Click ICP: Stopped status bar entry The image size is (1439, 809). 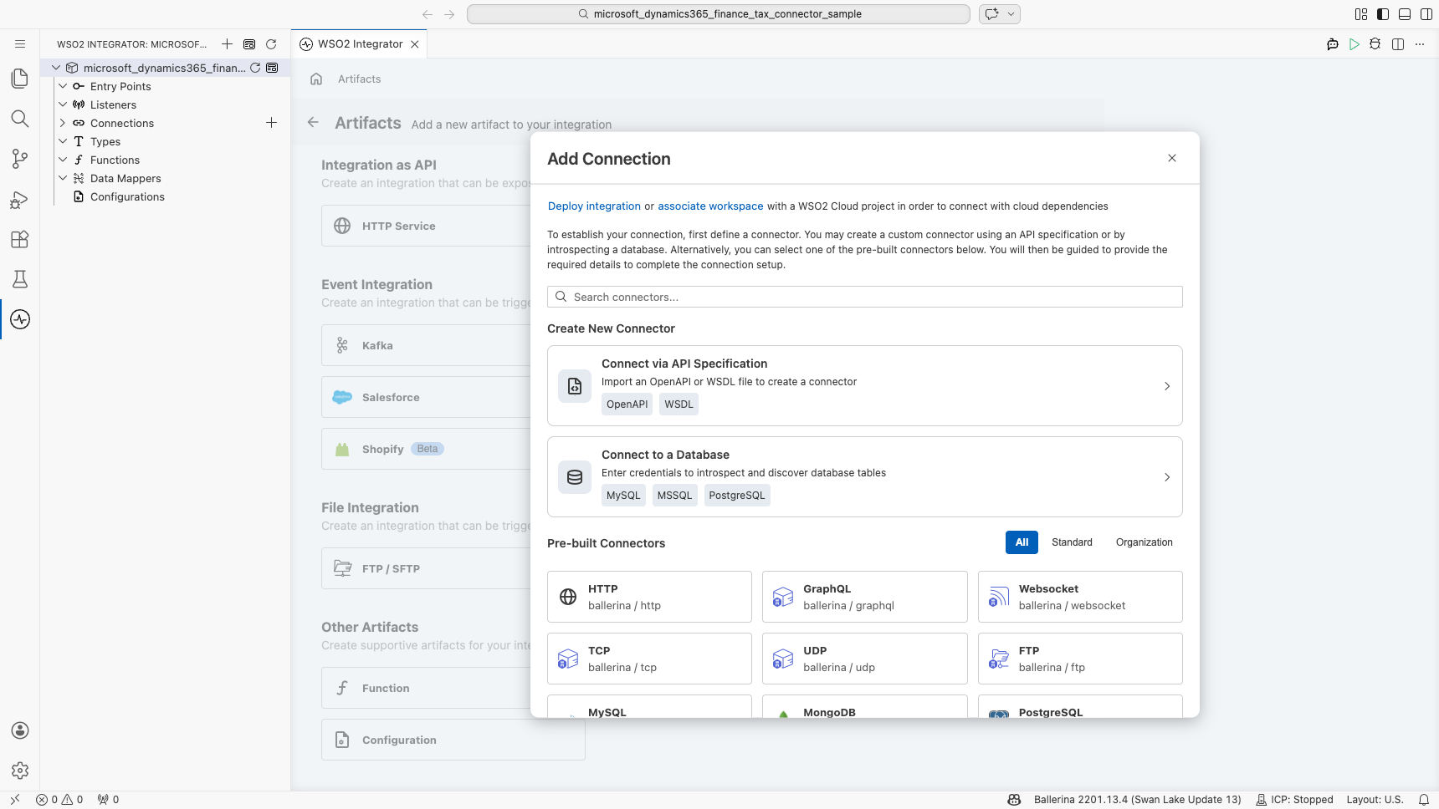click(1294, 800)
